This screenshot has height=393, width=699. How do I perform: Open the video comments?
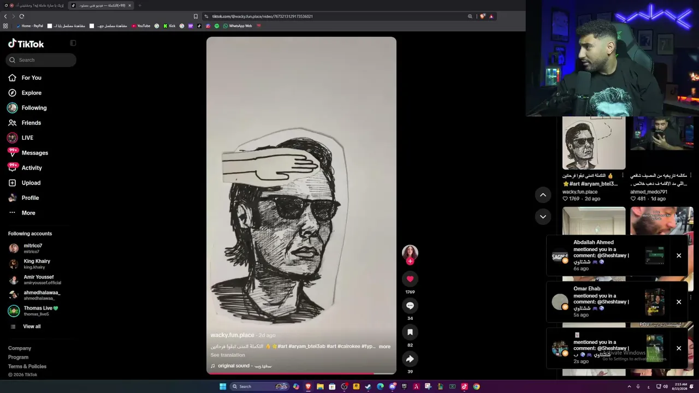(410, 306)
